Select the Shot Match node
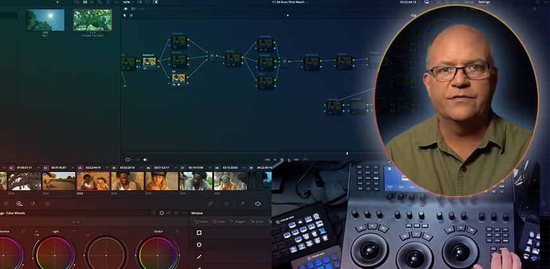This screenshot has height=269, width=550. coord(311,61)
